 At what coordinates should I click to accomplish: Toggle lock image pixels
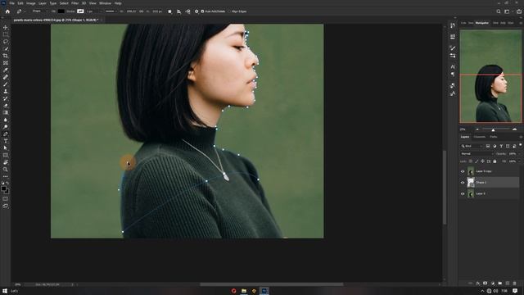477,161
